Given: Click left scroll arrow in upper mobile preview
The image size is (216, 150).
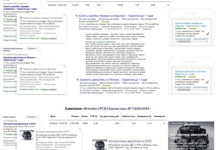Looking at the screenshot, I should 177,42.
